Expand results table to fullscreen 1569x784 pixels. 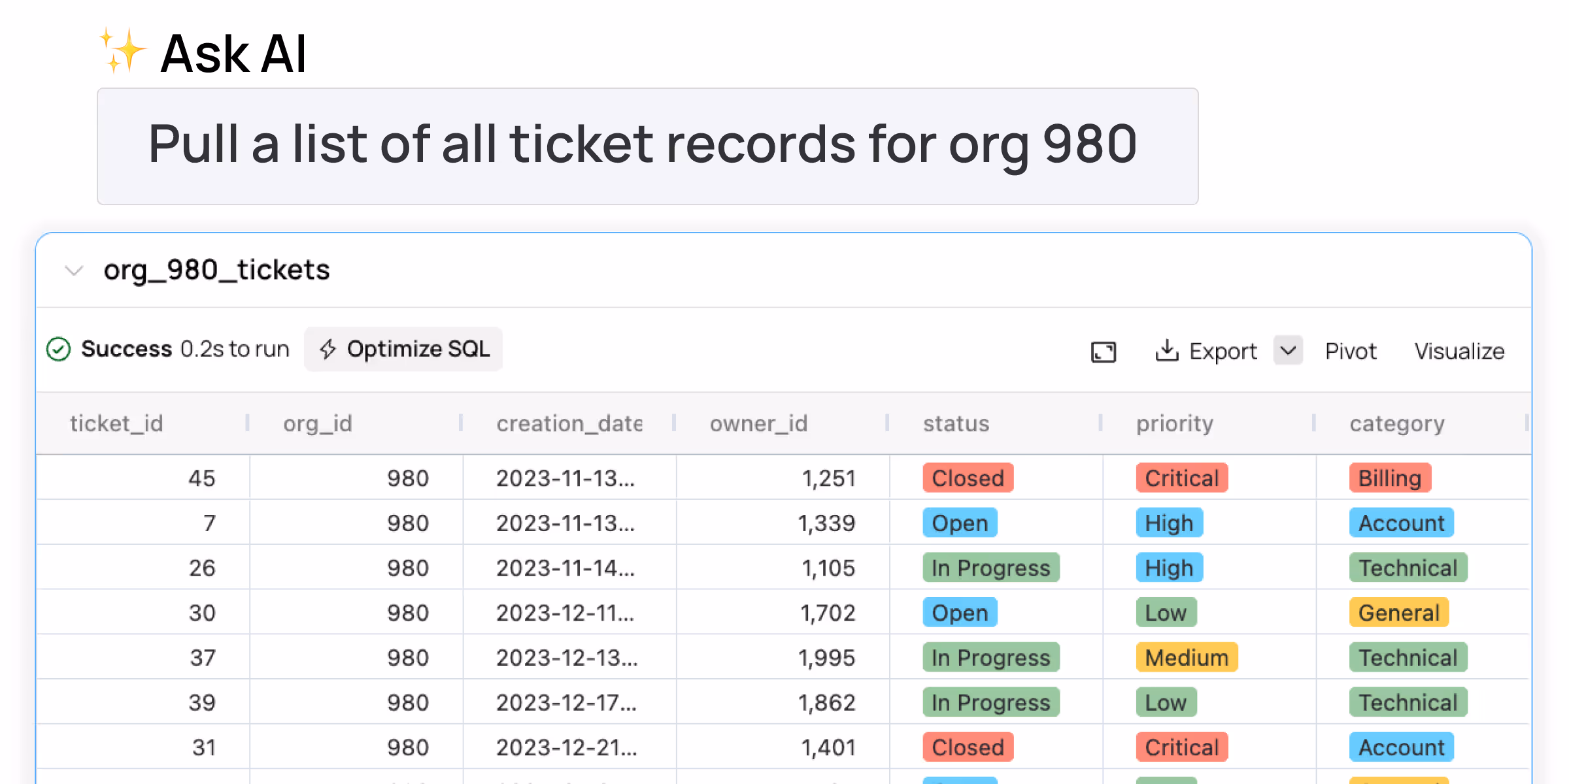point(1104,351)
